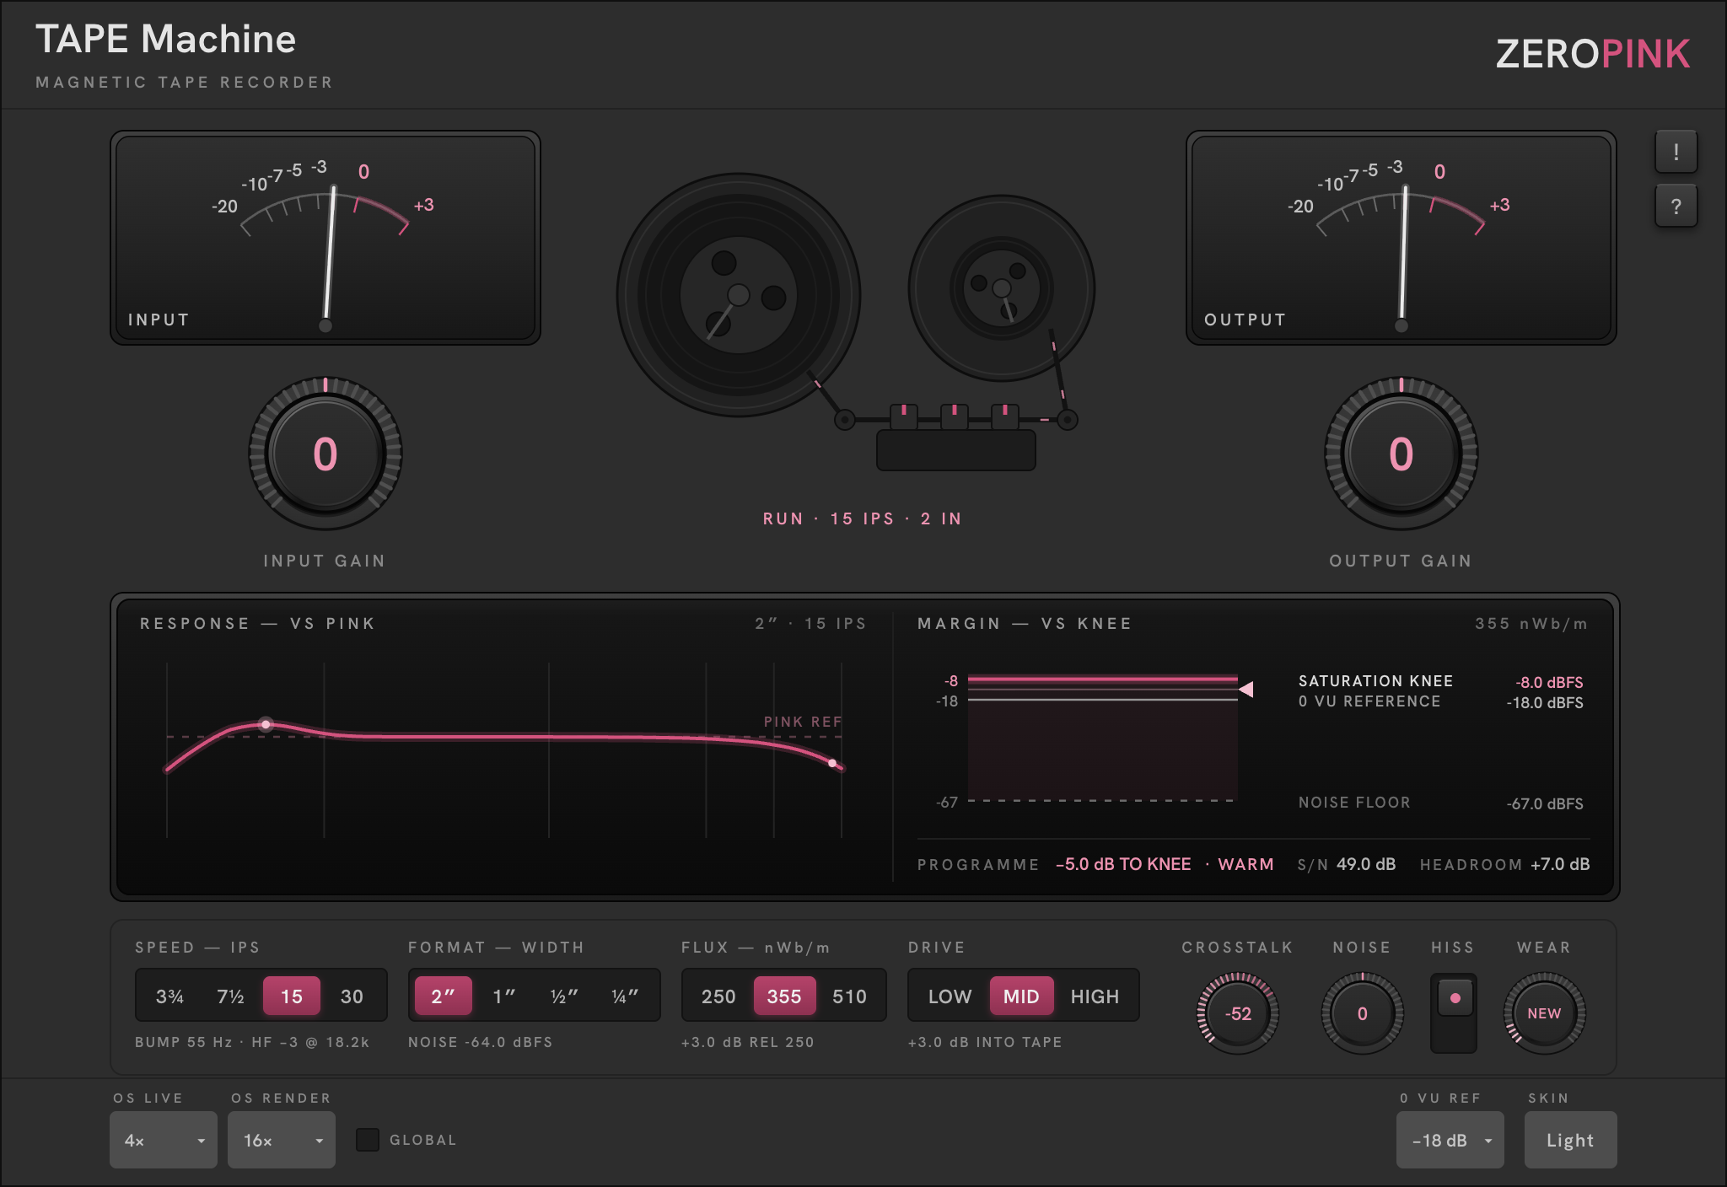The height and width of the screenshot is (1187, 1727).
Task: Open the 0 VU Ref -18 dB dropdown
Action: click(x=1450, y=1140)
